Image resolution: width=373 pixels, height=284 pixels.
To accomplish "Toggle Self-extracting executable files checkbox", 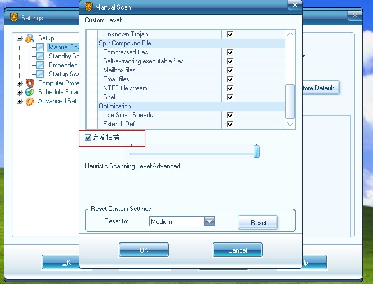I will coord(230,61).
